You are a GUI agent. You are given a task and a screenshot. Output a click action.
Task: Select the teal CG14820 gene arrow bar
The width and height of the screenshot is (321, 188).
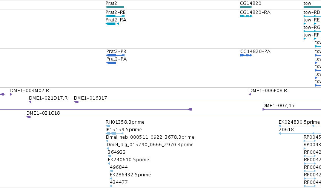click(246, 7)
